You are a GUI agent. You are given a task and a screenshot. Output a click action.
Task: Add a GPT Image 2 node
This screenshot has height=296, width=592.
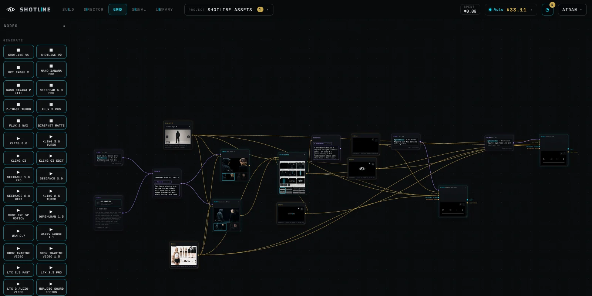[18, 69]
